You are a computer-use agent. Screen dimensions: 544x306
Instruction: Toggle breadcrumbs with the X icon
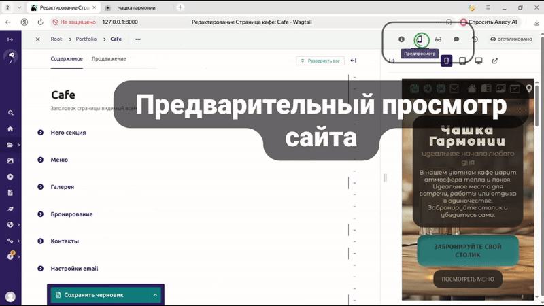click(x=38, y=39)
